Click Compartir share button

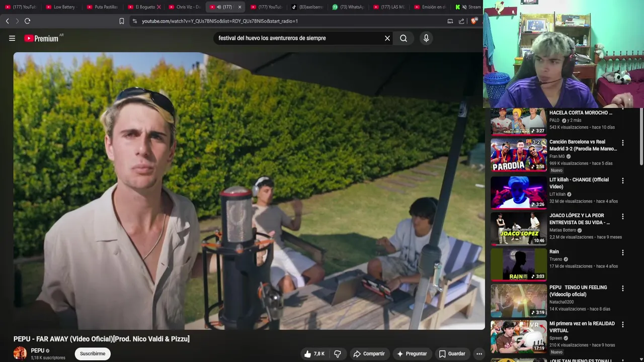369,354
